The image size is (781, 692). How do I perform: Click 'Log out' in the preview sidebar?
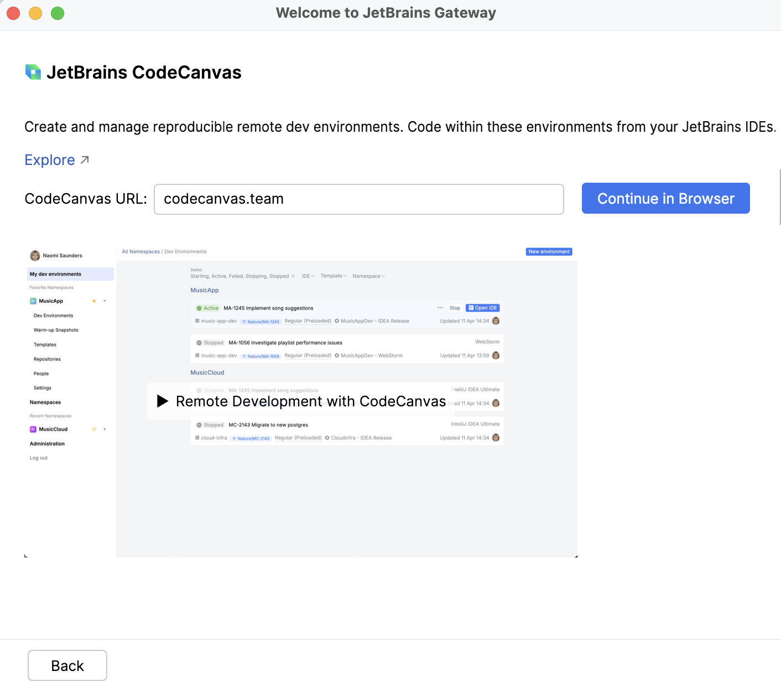(x=39, y=458)
